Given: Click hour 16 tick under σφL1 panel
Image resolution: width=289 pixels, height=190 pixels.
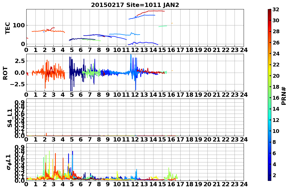Looking at the screenshot, I should (171, 184).
